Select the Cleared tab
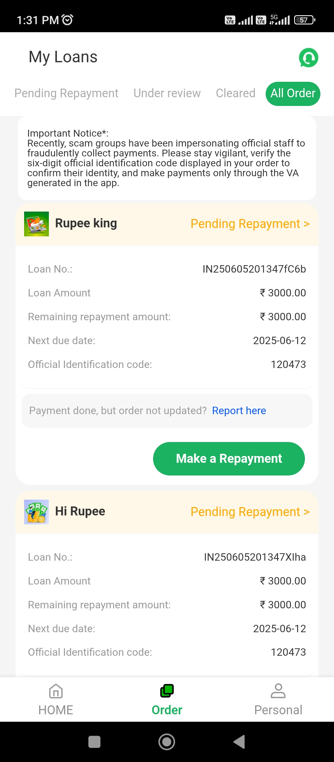This screenshot has height=762, width=334. (235, 93)
